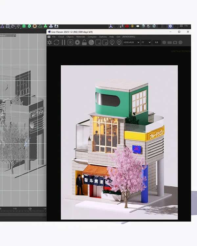Screen dimensions: 197x246
Task: Open the PT kernel type dropdown
Action: click(x=146, y=43)
